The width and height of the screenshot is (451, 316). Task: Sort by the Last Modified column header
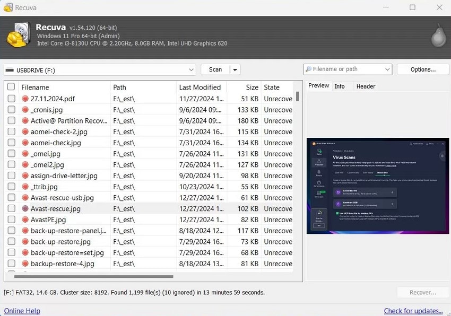pos(201,87)
